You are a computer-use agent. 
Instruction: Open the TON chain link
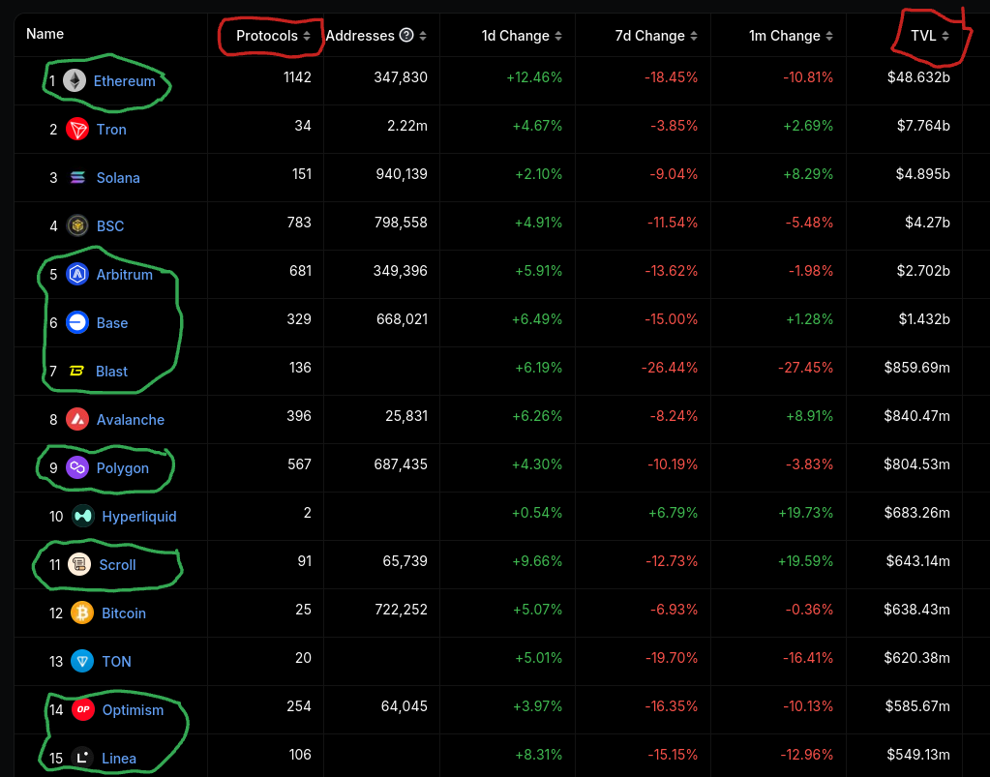coord(117,662)
